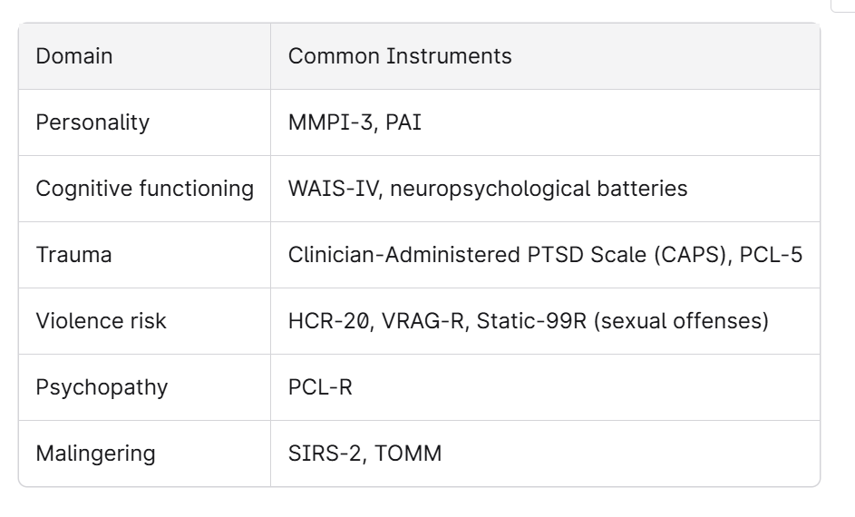
Task: Click the PCL-5 instrument text
Action: (x=771, y=255)
